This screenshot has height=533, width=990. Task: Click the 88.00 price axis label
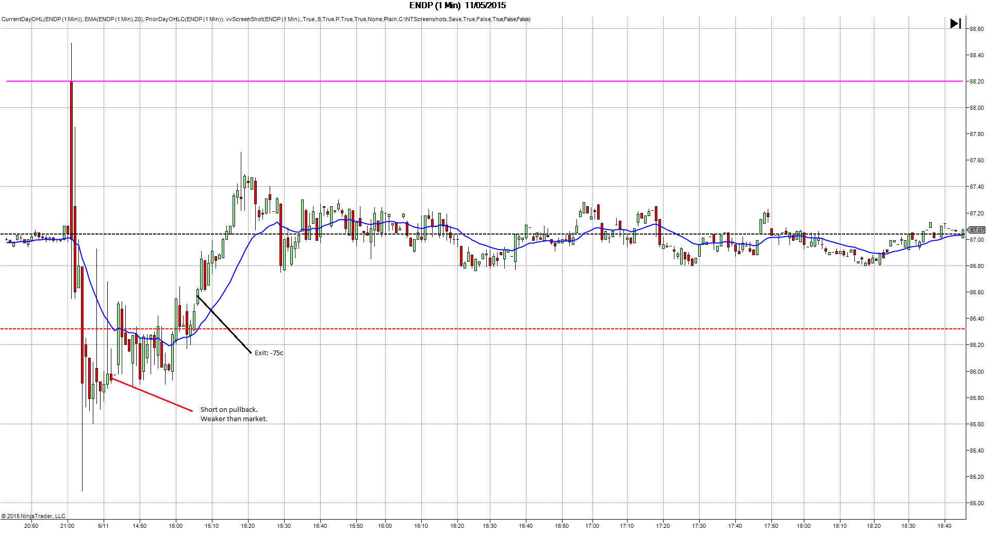[977, 108]
